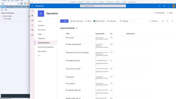Open the Add column dropdown

click(130, 34)
